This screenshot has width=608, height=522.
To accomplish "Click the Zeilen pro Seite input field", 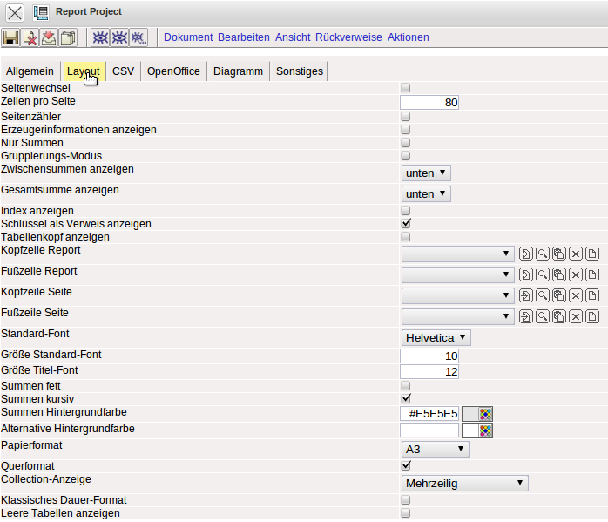I will pos(429,102).
